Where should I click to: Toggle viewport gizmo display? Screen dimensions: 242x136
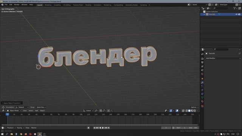(171, 111)
